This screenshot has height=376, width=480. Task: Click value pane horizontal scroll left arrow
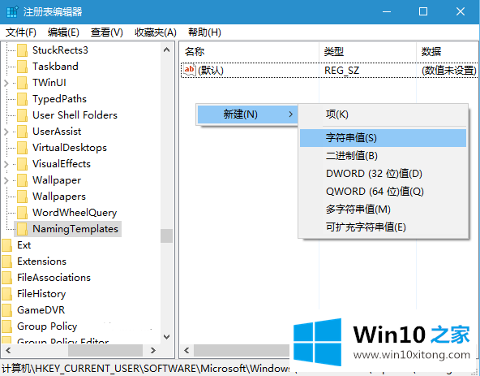tap(186, 350)
